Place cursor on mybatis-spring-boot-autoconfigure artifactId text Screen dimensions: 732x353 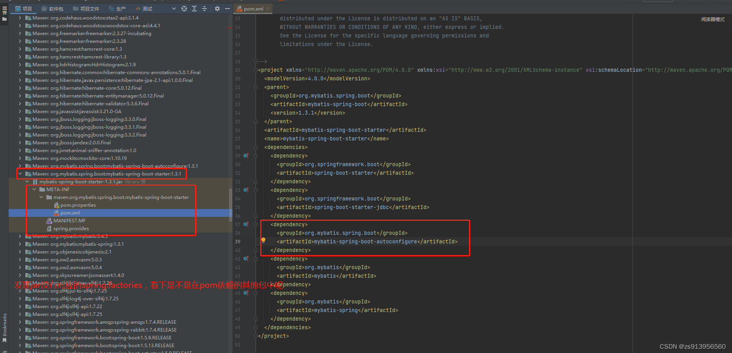(x=366, y=242)
